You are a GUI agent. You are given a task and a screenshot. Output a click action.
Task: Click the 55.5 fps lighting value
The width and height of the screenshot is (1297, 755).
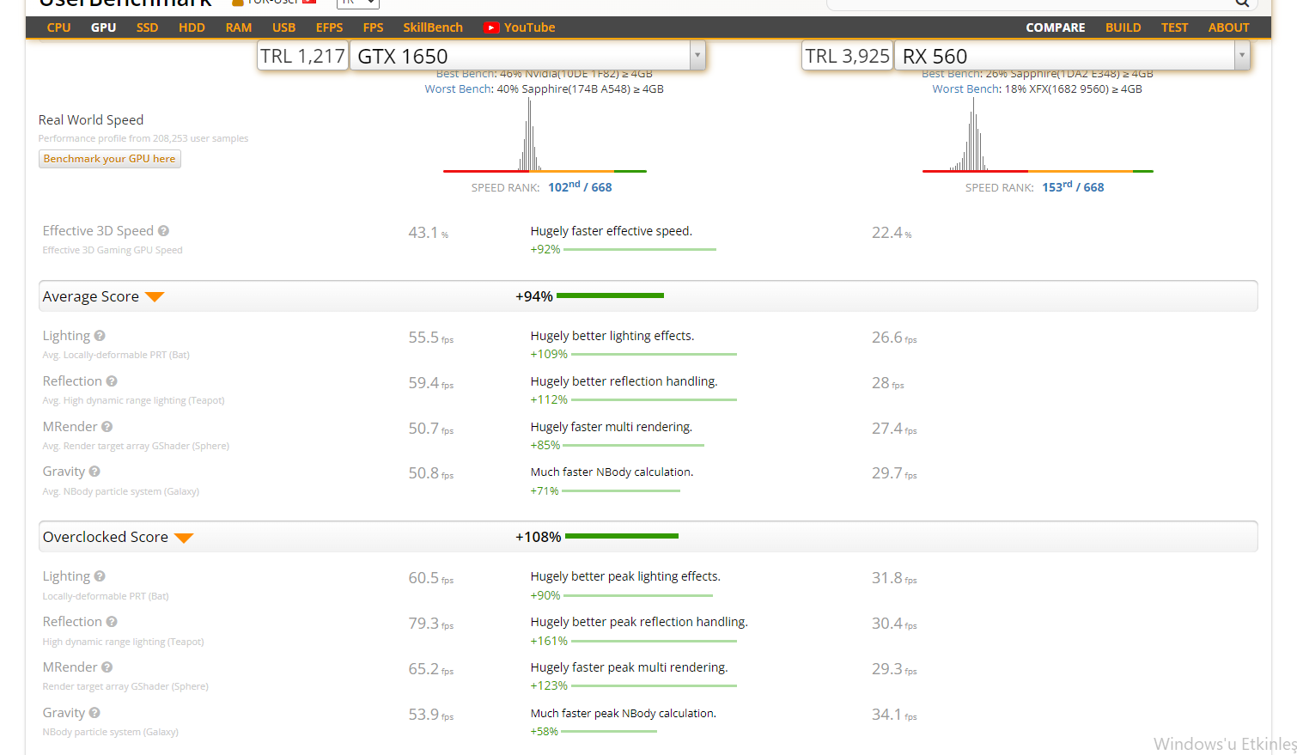[430, 338]
